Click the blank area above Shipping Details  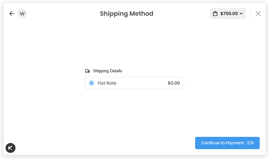[x=134, y=46]
